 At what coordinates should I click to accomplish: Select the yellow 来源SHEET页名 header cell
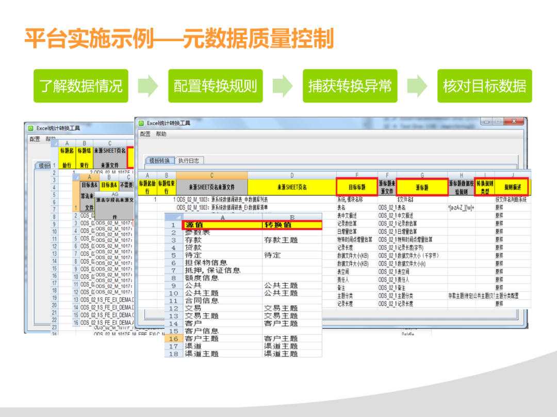291,187
